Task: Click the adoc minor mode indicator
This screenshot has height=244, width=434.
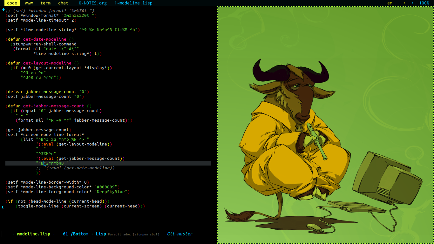Action: pyautogui.click(x=127, y=234)
